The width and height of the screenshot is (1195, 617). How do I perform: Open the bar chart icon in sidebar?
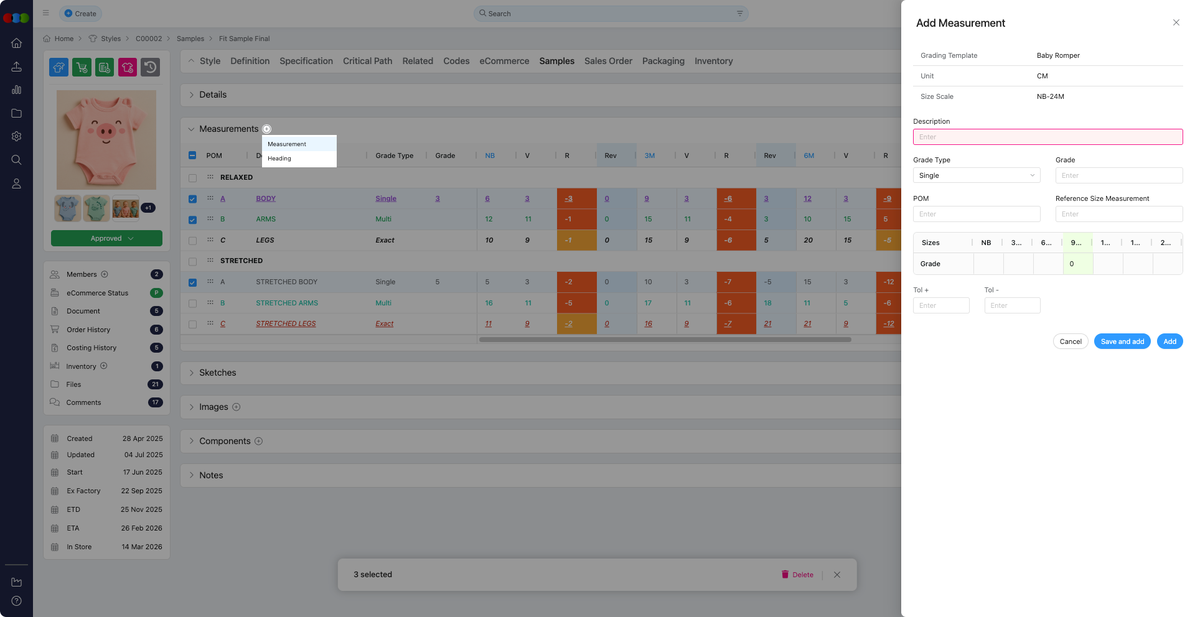[17, 90]
